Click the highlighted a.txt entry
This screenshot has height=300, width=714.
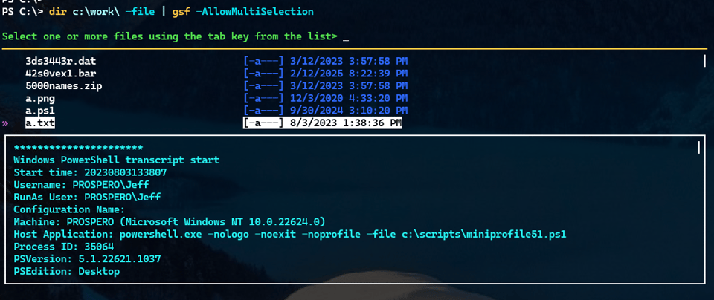coord(42,123)
